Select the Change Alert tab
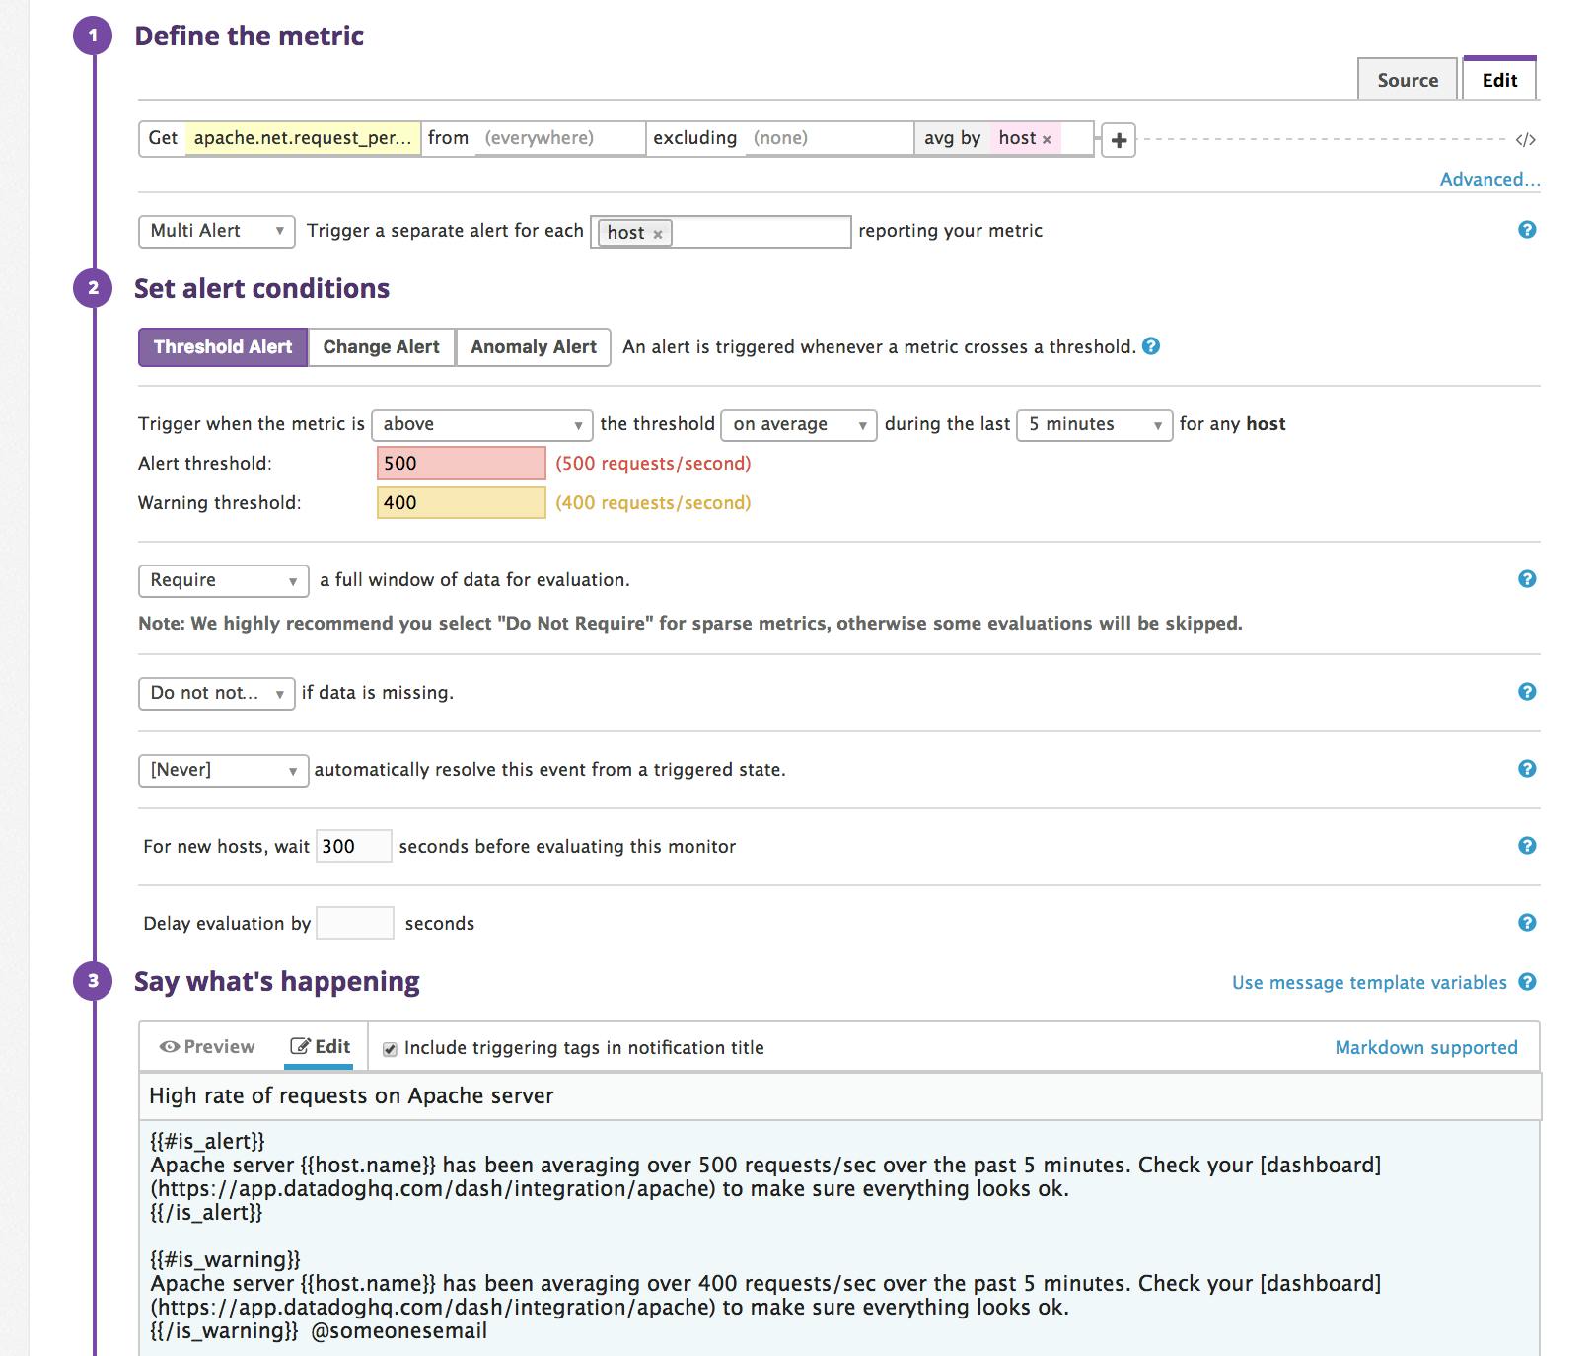The height and width of the screenshot is (1356, 1594). pyautogui.click(x=381, y=346)
